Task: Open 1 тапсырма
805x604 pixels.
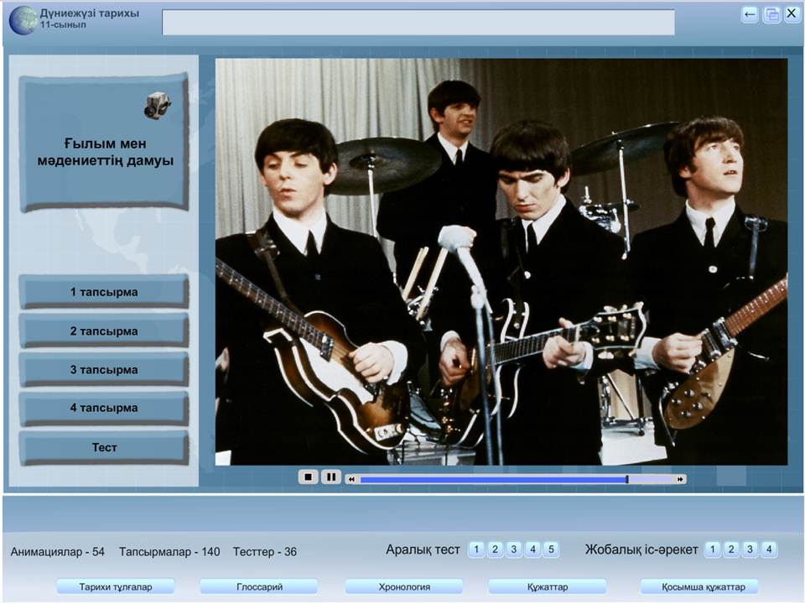Action: click(x=104, y=292)
